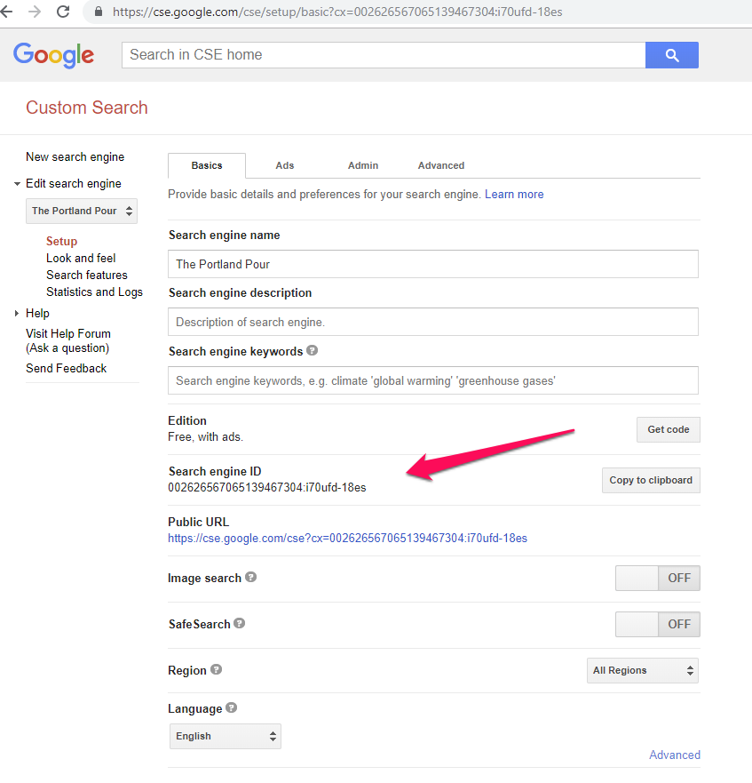Open the Learn more link
Screen dimensions: 752x783
pyautogui.click(x=514, y=195)
